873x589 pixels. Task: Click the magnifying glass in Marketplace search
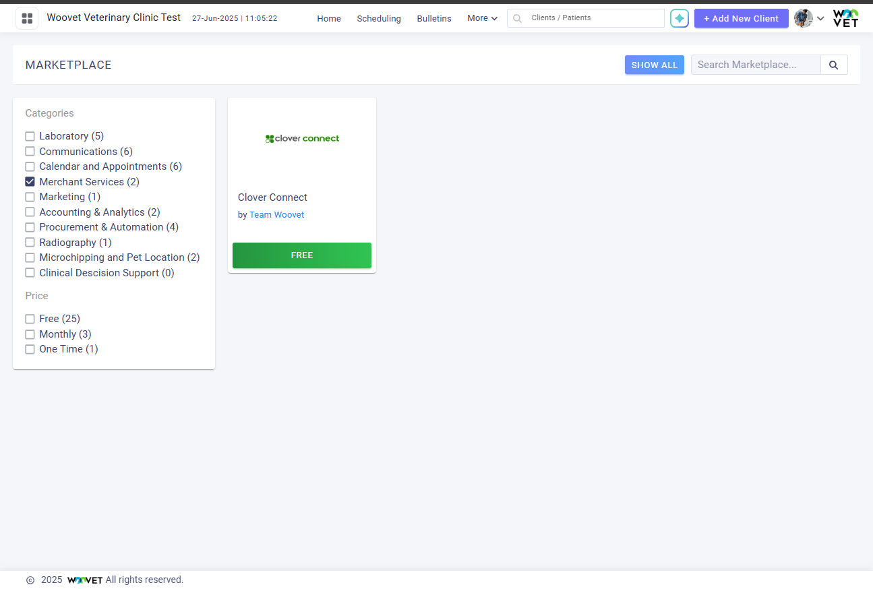coord(834,65)
